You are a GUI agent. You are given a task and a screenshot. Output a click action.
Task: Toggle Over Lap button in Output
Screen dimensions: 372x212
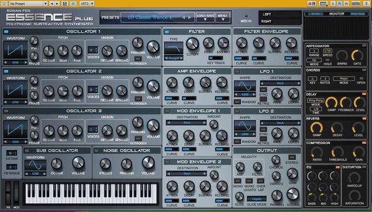[x=260, y=181]
